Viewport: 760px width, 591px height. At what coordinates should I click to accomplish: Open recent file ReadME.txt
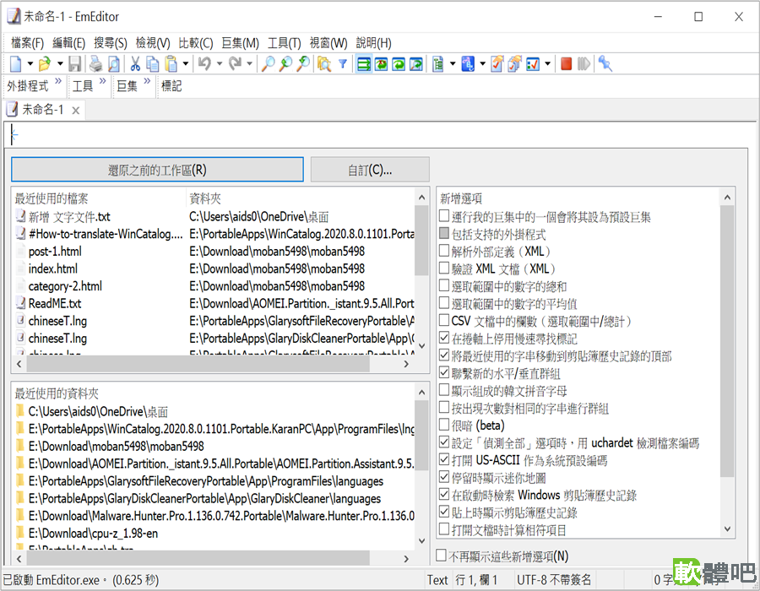[x=55, y=304]
